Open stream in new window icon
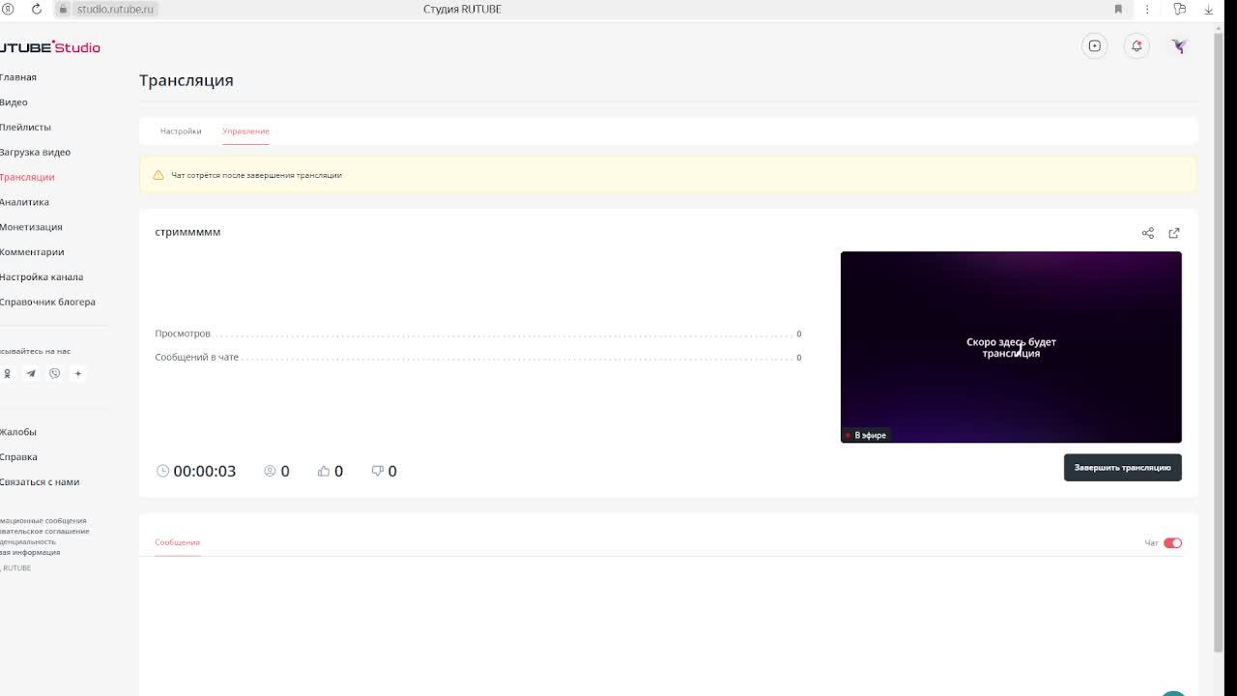 (1174, 233)
